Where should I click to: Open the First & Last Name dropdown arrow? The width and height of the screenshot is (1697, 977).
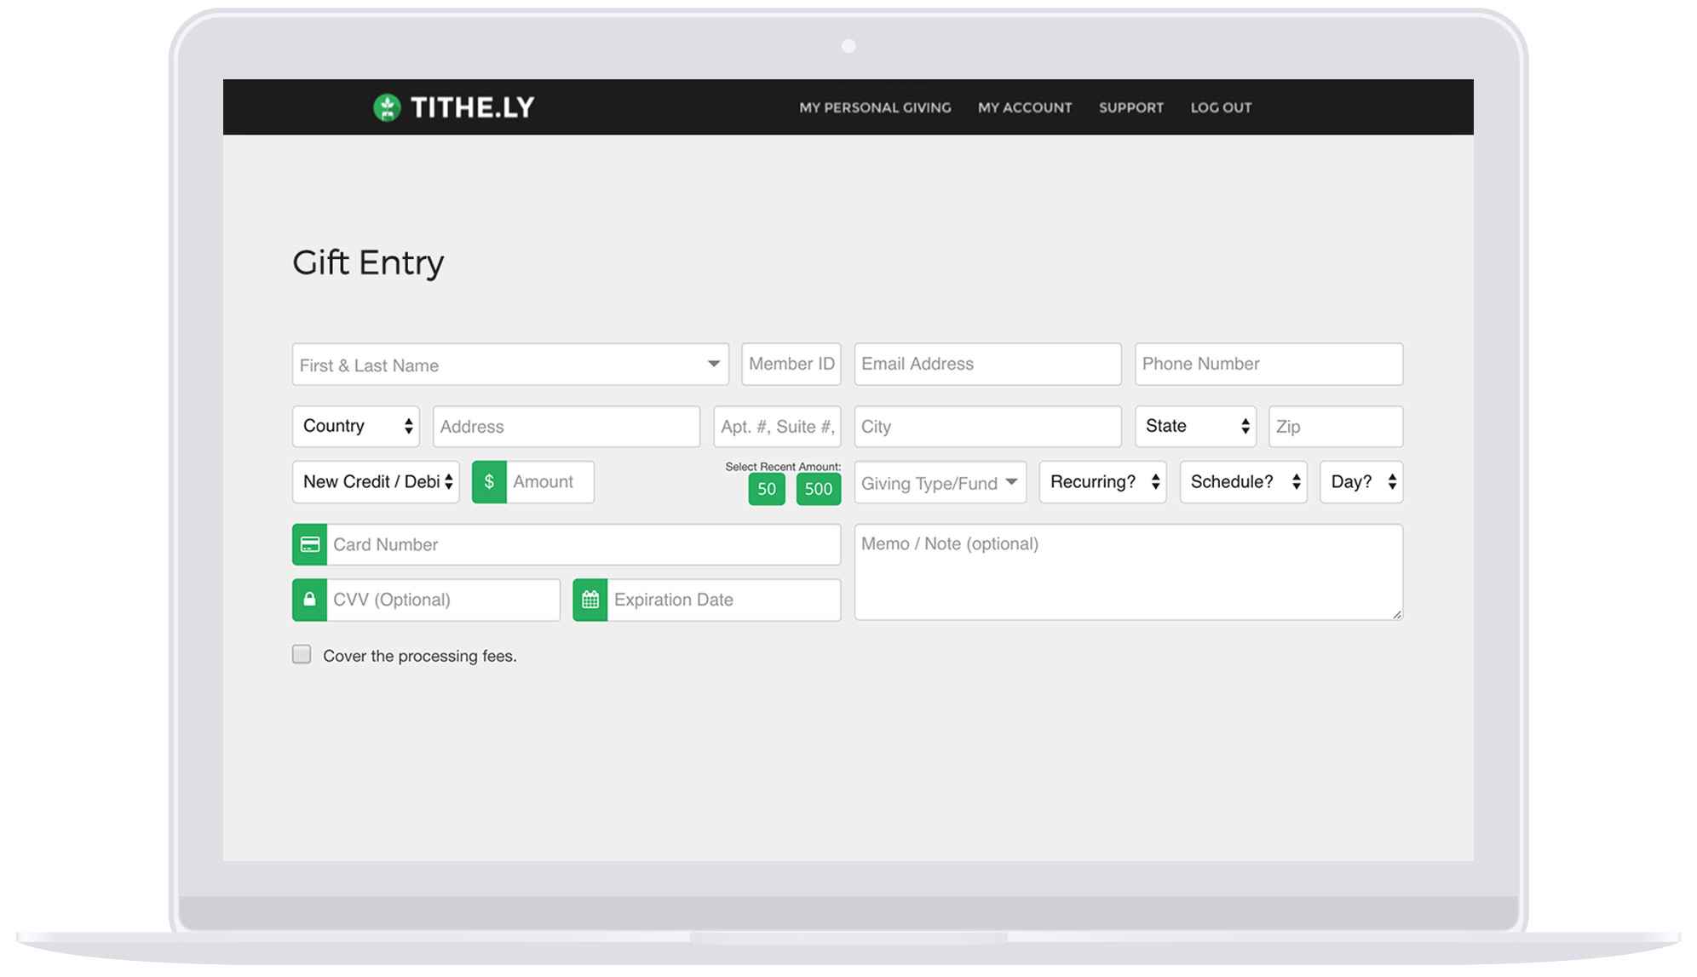(x=714, y=364)
